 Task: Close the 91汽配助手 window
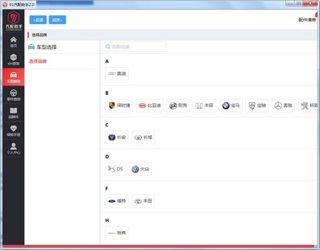tap(310, 4)
